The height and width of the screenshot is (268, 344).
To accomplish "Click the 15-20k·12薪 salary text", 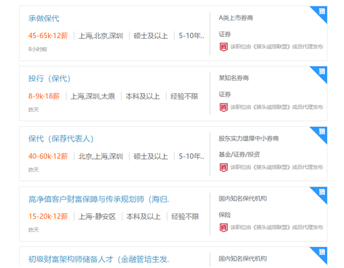I will click(x=48, y=216).
